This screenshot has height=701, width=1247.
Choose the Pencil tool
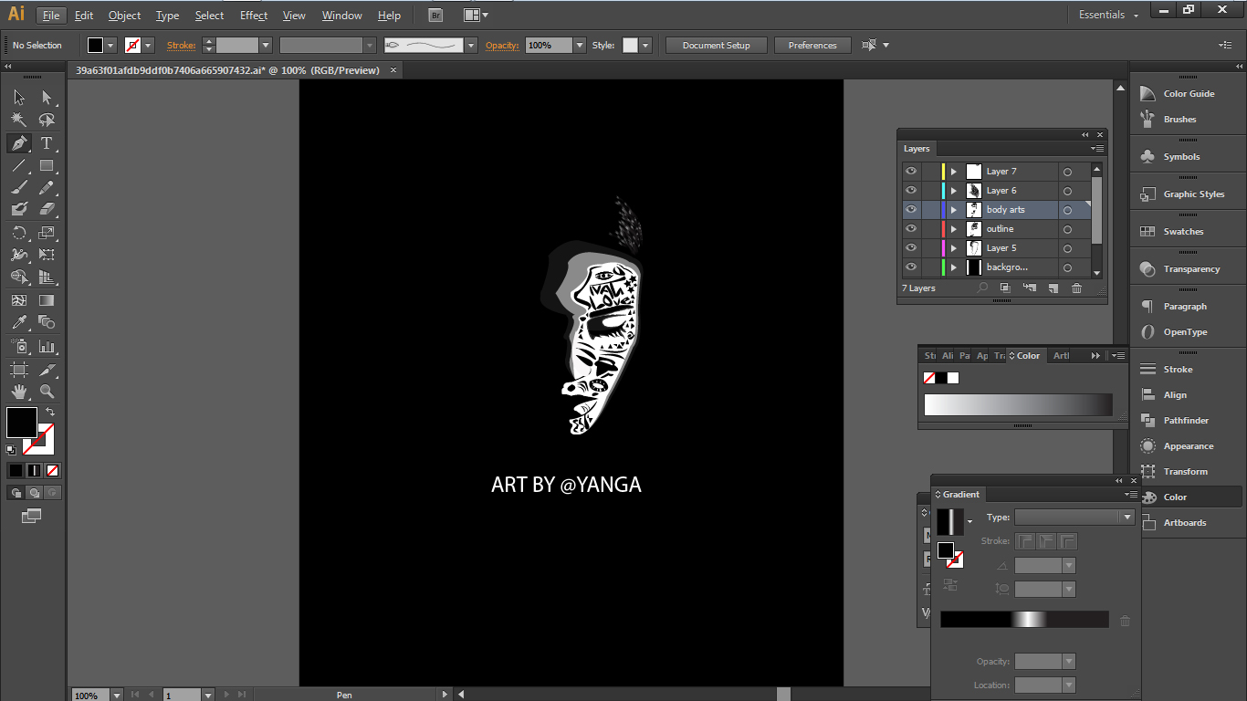(47, 187)
